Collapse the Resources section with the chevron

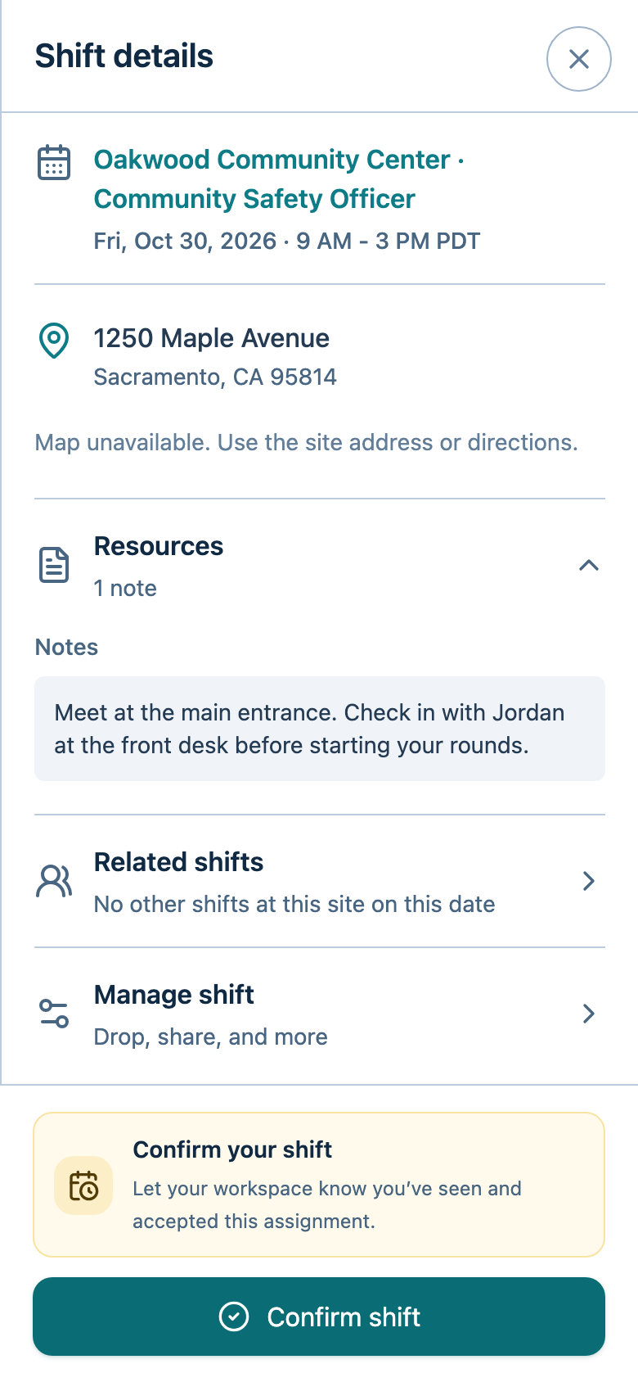pyautogui.click(x=589, y=565)
